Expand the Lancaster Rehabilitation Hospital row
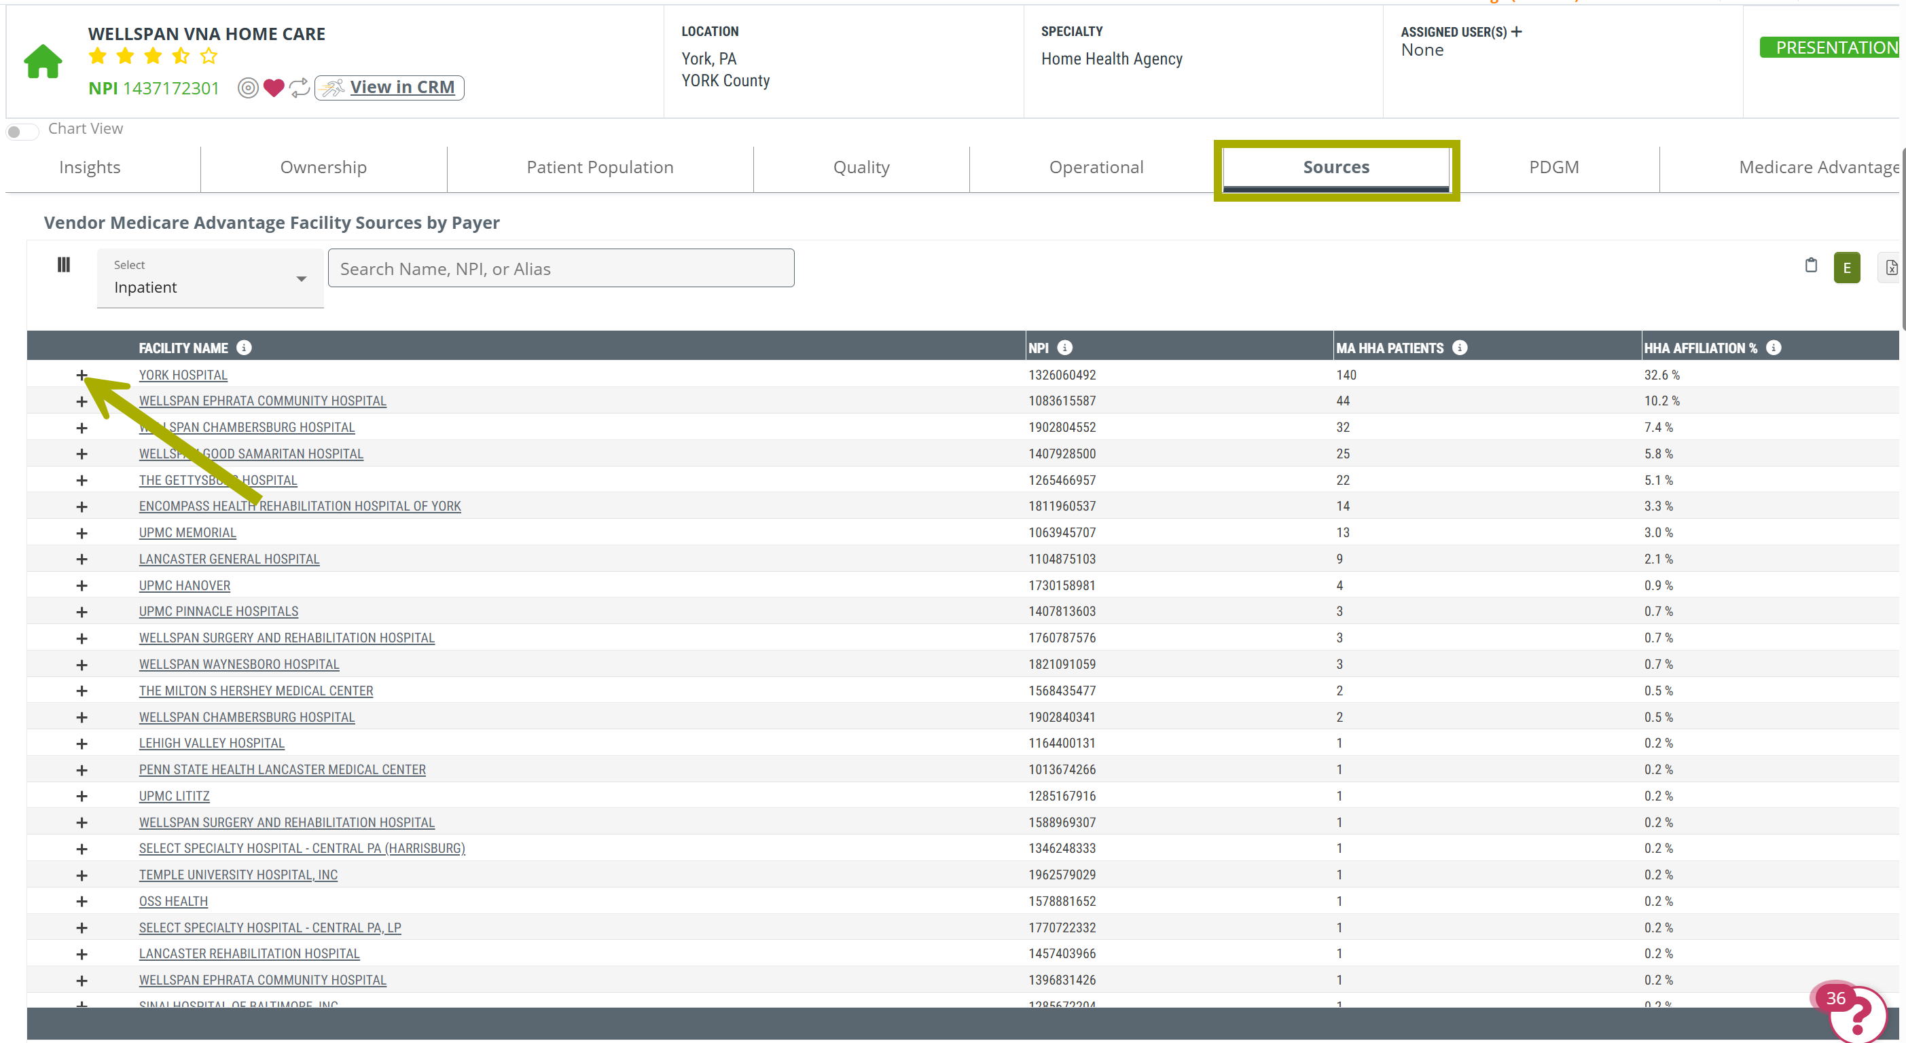Screen dimensions: 1906x1043 [82, 954]
